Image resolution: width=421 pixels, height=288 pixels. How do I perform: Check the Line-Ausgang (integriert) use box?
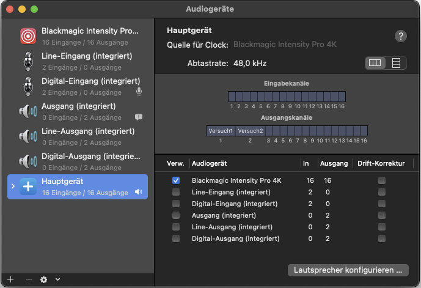176,227
